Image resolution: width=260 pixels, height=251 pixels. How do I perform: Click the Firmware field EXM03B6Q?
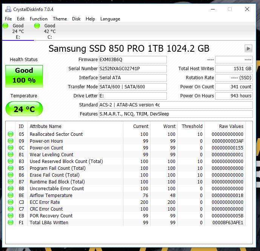(133, 60)
